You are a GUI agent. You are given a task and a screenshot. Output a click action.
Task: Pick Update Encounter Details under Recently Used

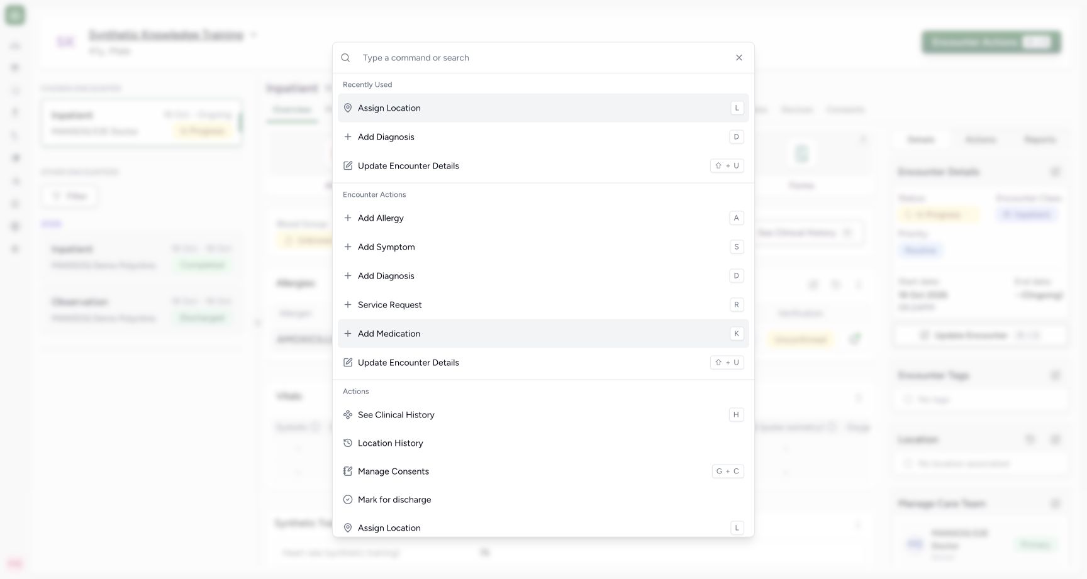pos(543,166)
